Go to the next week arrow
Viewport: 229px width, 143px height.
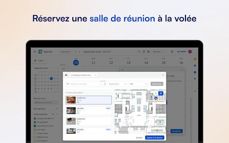click(79, 51)
